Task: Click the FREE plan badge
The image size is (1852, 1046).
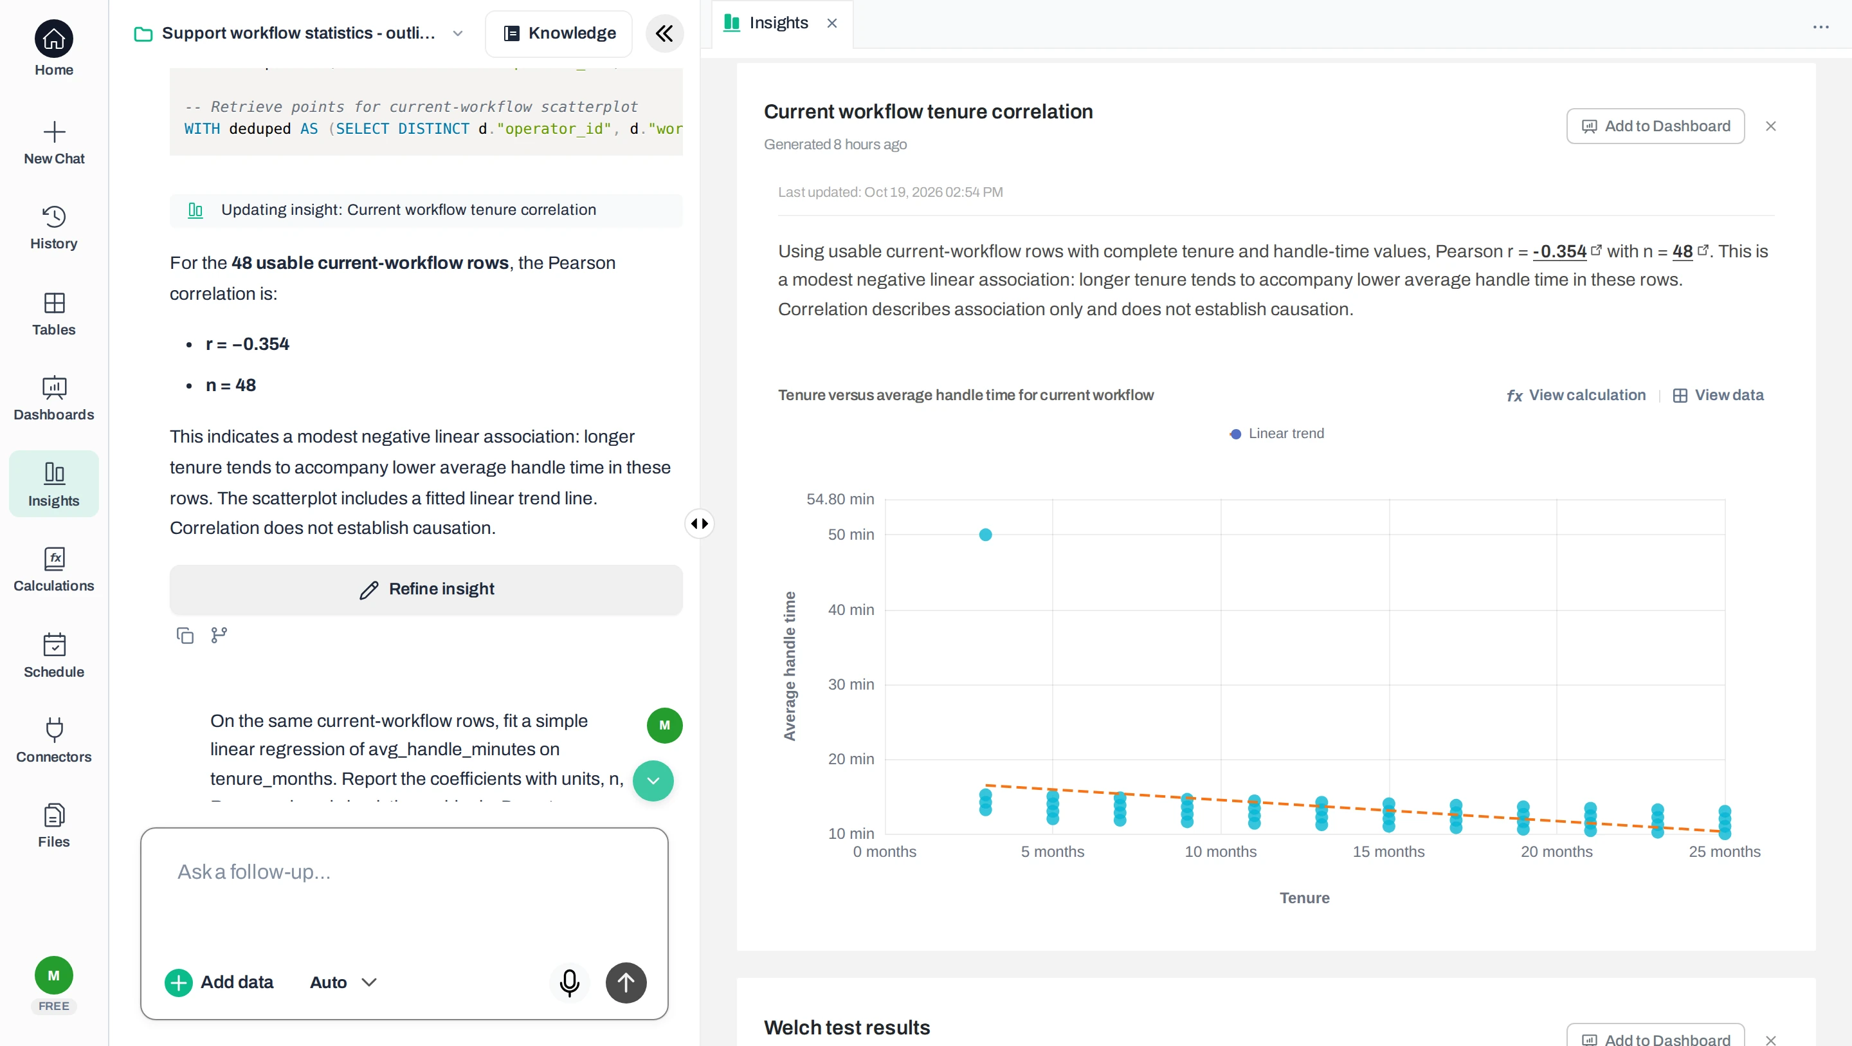Action: [x=54, y=1005]
